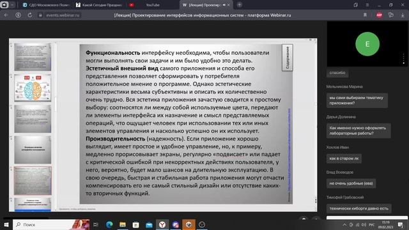
Task: Switch to the Какой Сегодня Праздник tab
Action: 100,5
